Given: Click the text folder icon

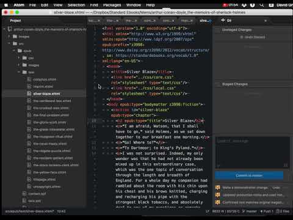Looking at the screenshot, I should click(x=24, y=72).
